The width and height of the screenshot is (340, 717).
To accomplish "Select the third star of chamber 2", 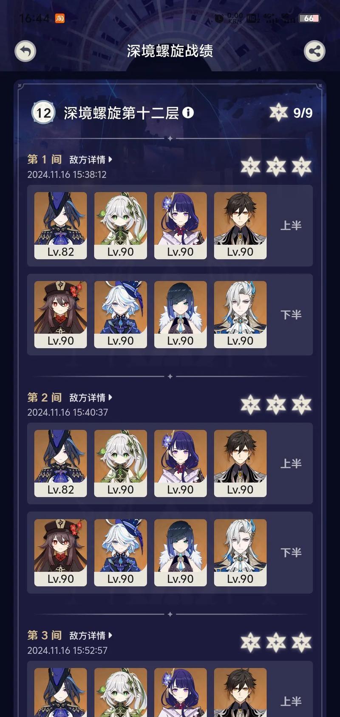I will (x=302, y=404).
